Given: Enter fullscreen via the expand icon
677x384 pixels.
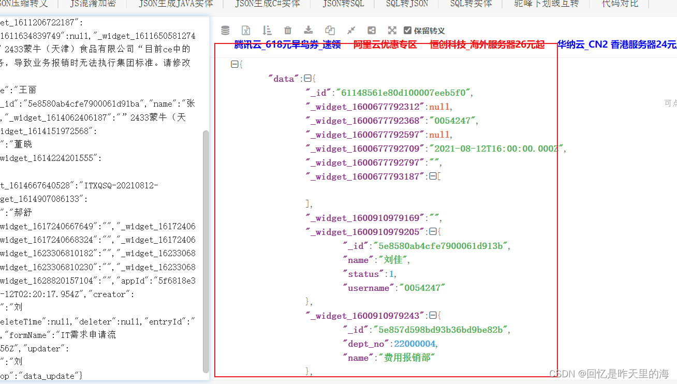Looking at the screenshot, I should [392, 30].
